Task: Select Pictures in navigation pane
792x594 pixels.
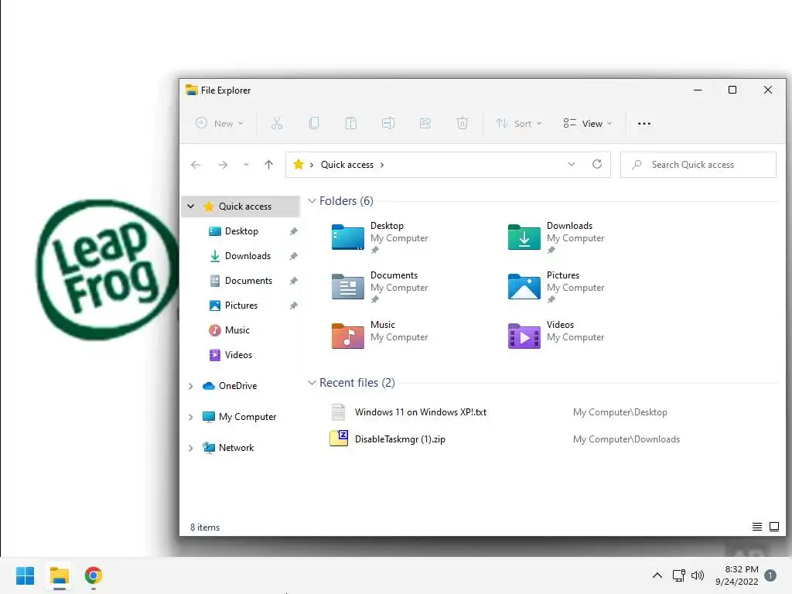Action: click(241, 305)
